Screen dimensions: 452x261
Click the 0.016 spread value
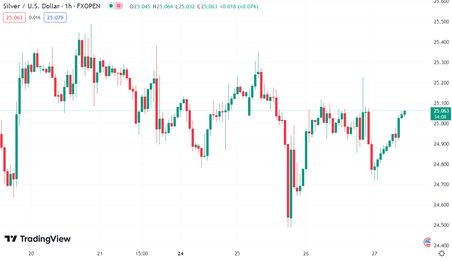(x=35, y=17)
